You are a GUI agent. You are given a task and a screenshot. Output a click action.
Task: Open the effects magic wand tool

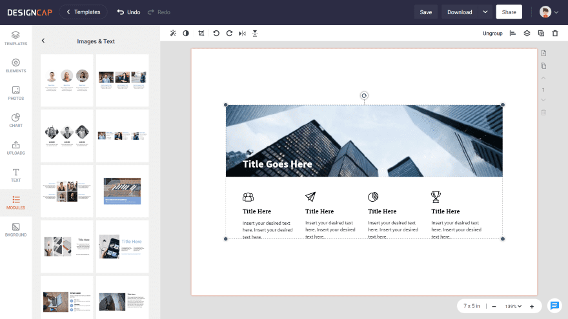(173, 34)
